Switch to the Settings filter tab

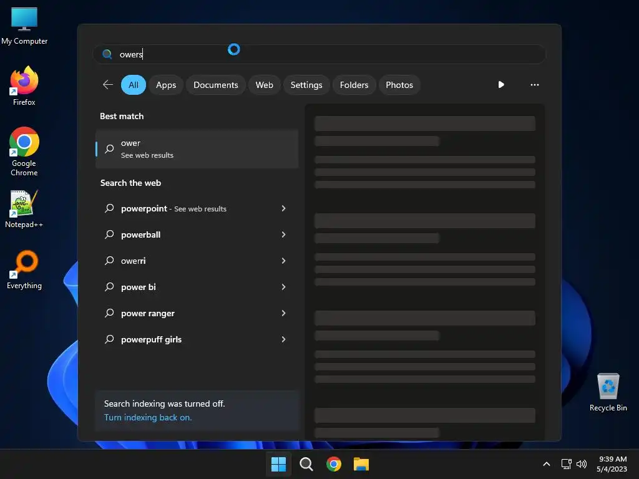coord(306,85)
